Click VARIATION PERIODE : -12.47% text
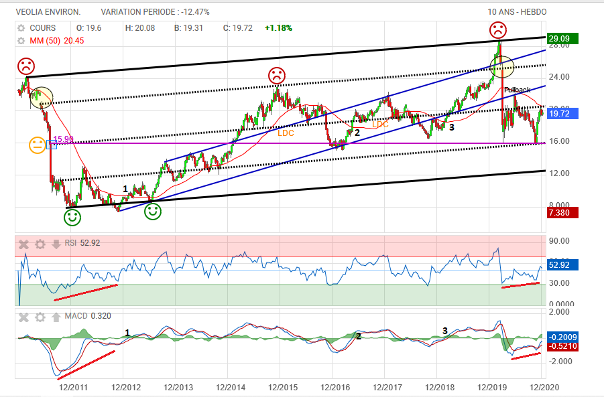The height and width of the screenshot is (397, 604). point(156,12)
